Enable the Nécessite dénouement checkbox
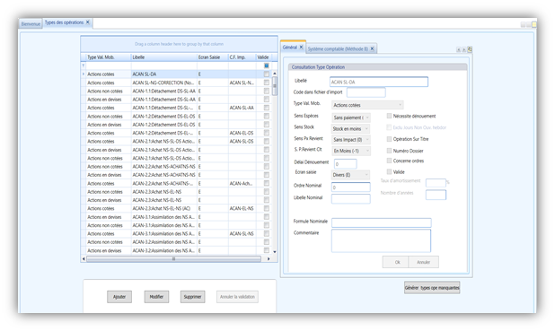Screen dimensions: 555x331 click(x=390, y=116)
